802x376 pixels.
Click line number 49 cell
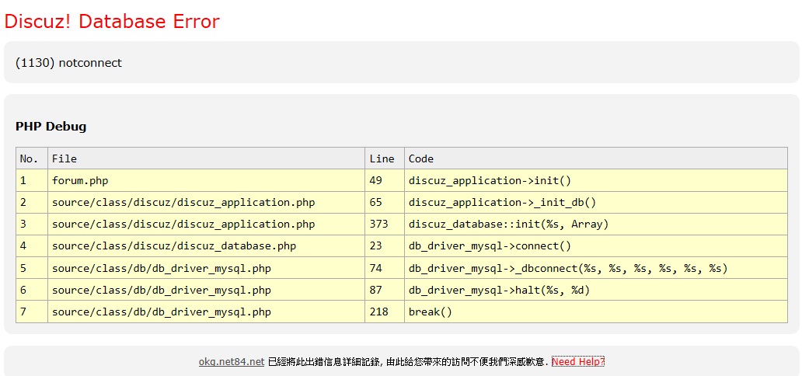(x=385, y=180)
